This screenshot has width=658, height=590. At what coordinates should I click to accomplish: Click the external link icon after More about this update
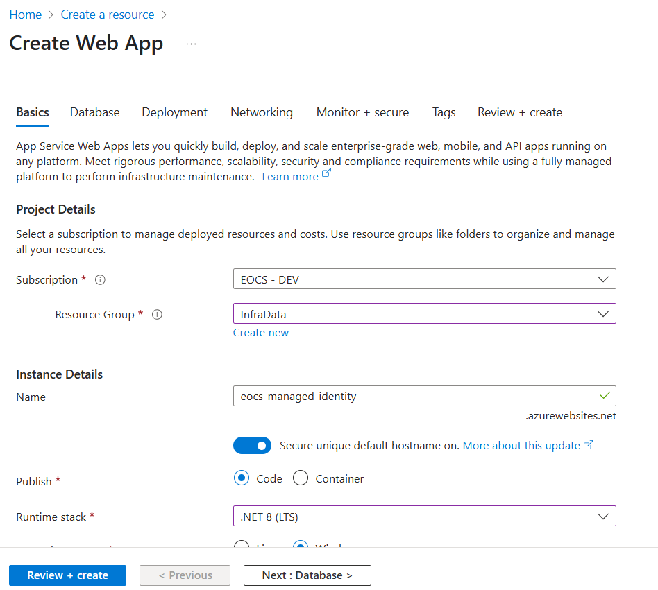(589, 444)
